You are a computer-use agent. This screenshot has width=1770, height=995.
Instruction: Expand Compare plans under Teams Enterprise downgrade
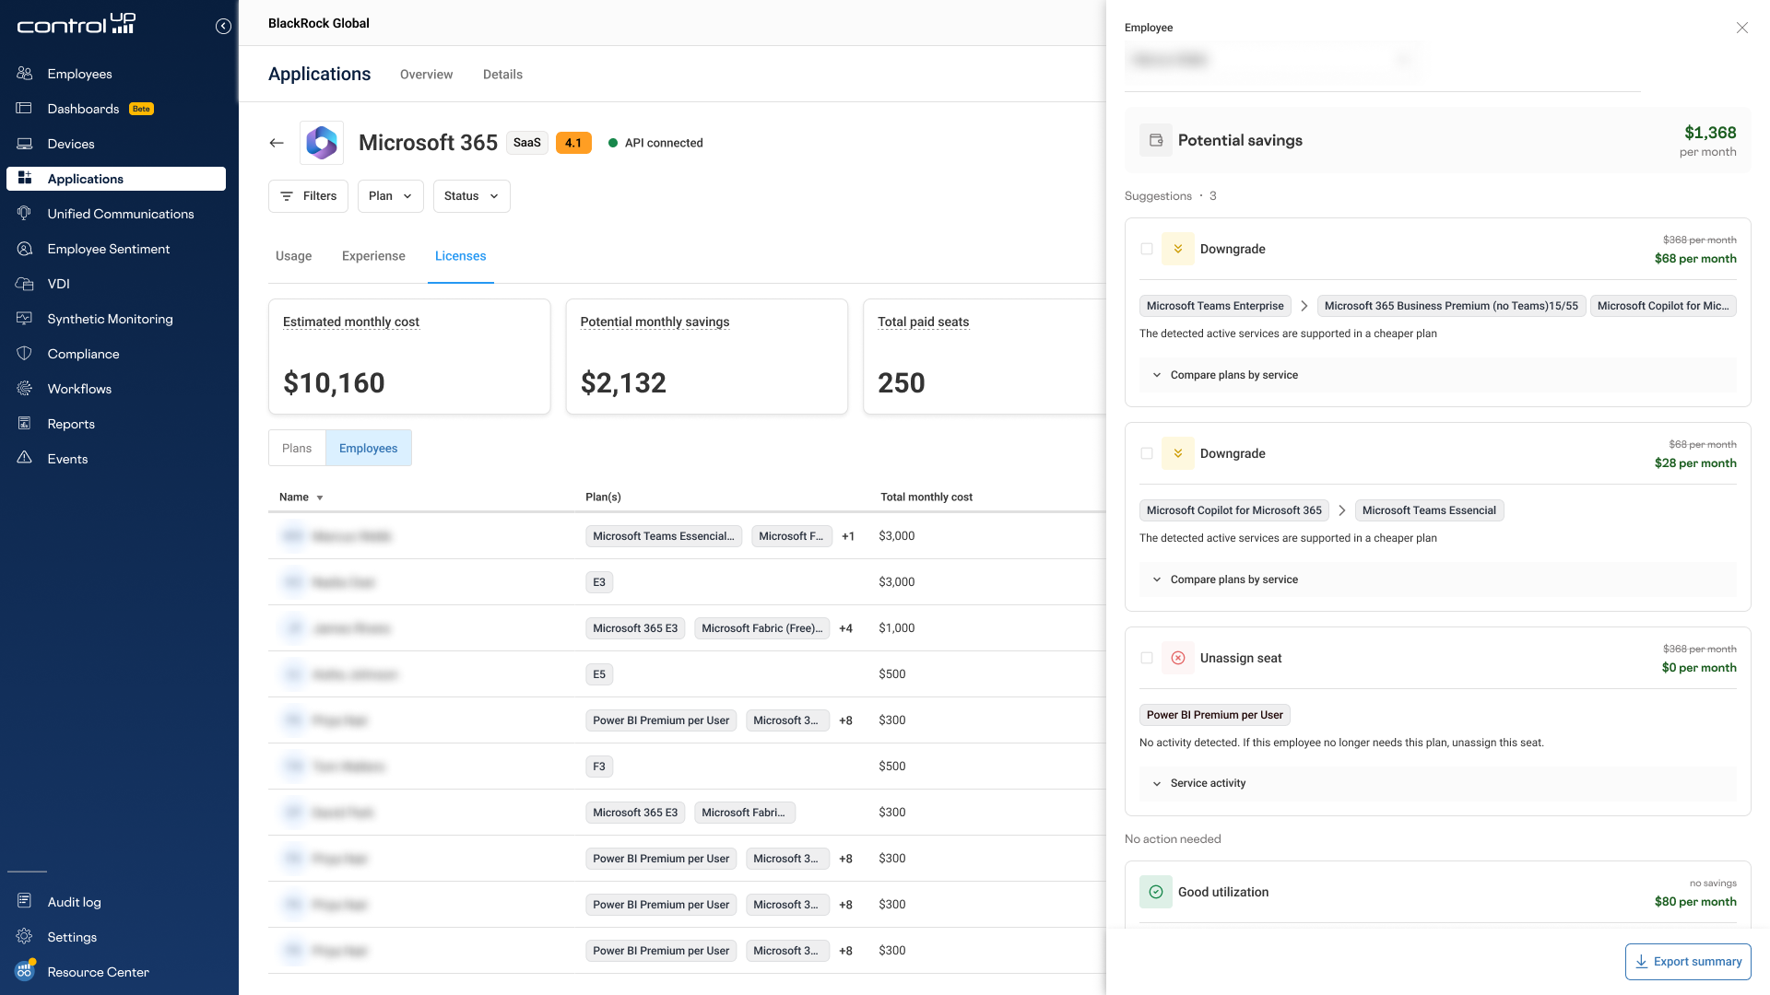(x=1437, y=375)
